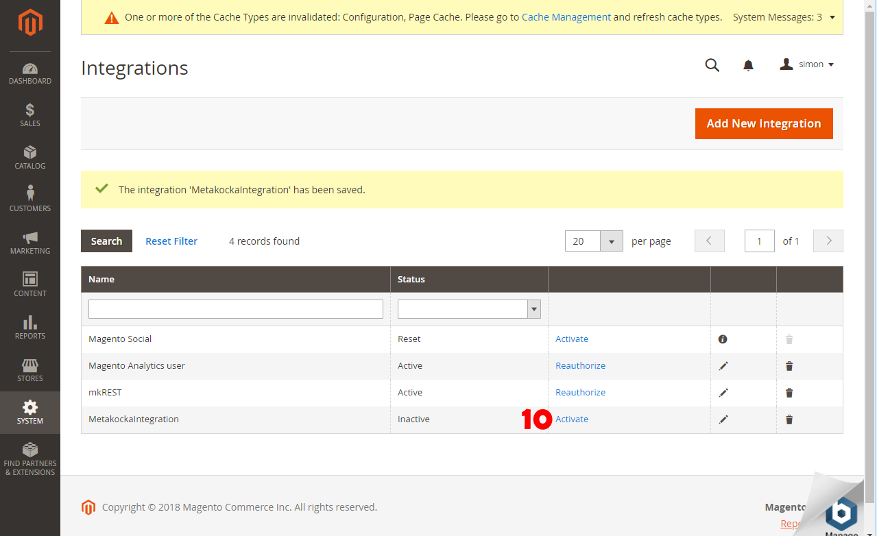Viewport: 877px width, 536px height.
Task: Go to next page arrow
Action: (x=828, y=241)
